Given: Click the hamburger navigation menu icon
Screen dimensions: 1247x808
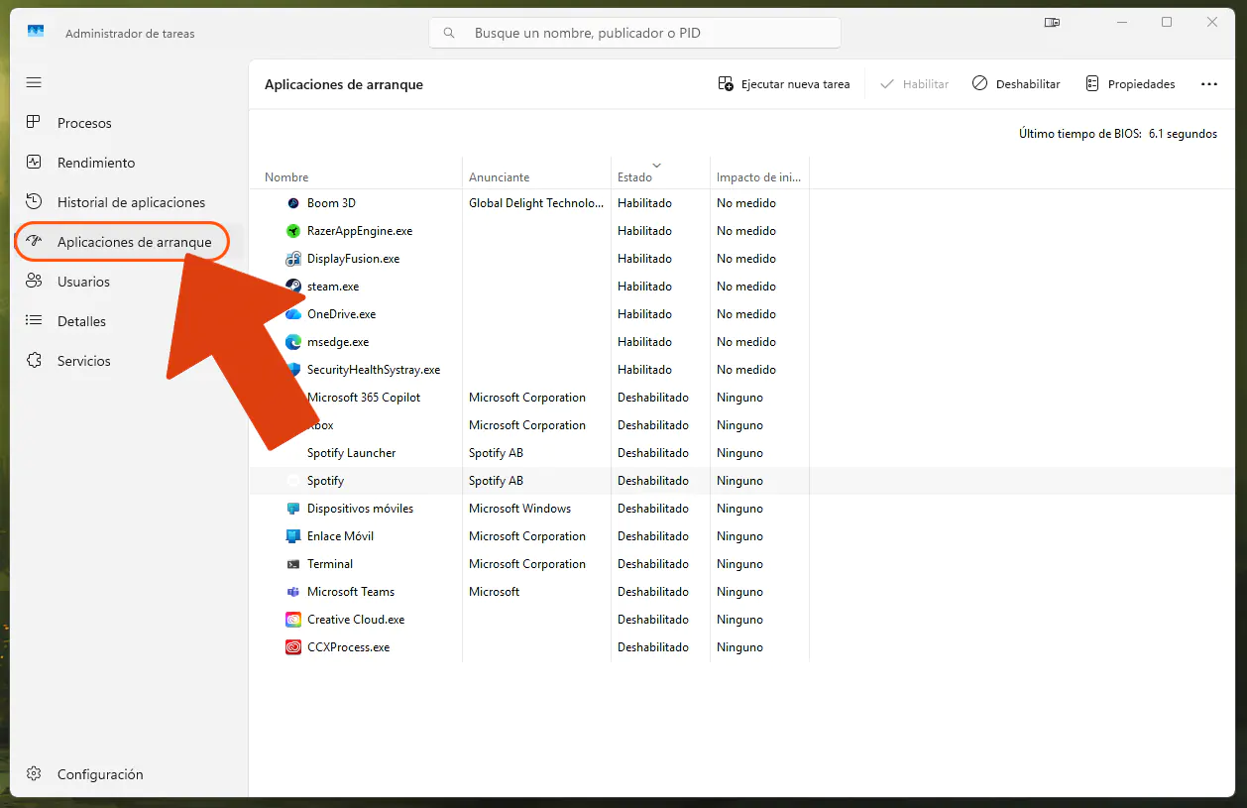Looking at the screenshot, I should coord(34,82).
